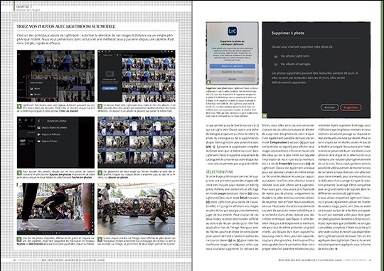Click the Lrc app icon in the catalogue dialog
The image size is (384, 271).
point(232,31)
